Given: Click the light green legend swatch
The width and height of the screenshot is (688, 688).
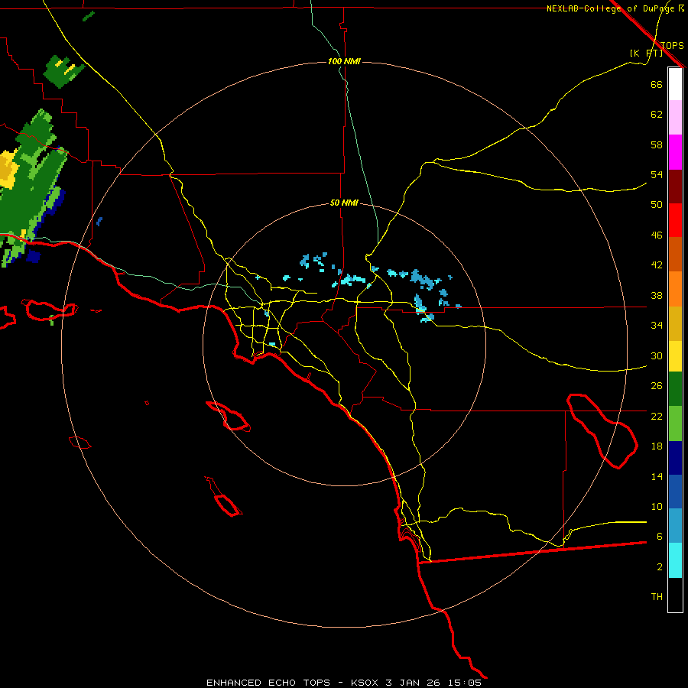Looking at the screenshot, I should 675,424.
